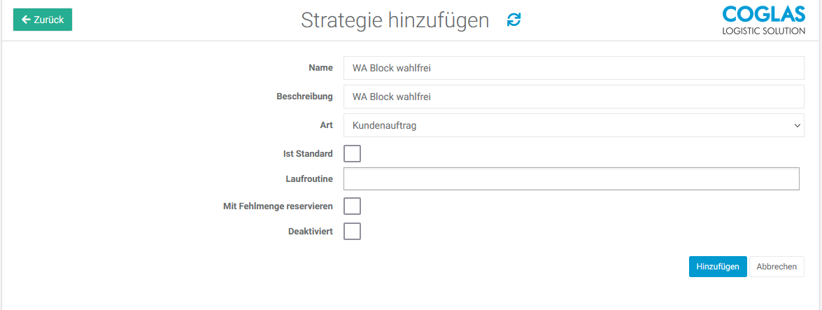
Task: Click the Deaktiviert label text
Action: pos(310,231)
